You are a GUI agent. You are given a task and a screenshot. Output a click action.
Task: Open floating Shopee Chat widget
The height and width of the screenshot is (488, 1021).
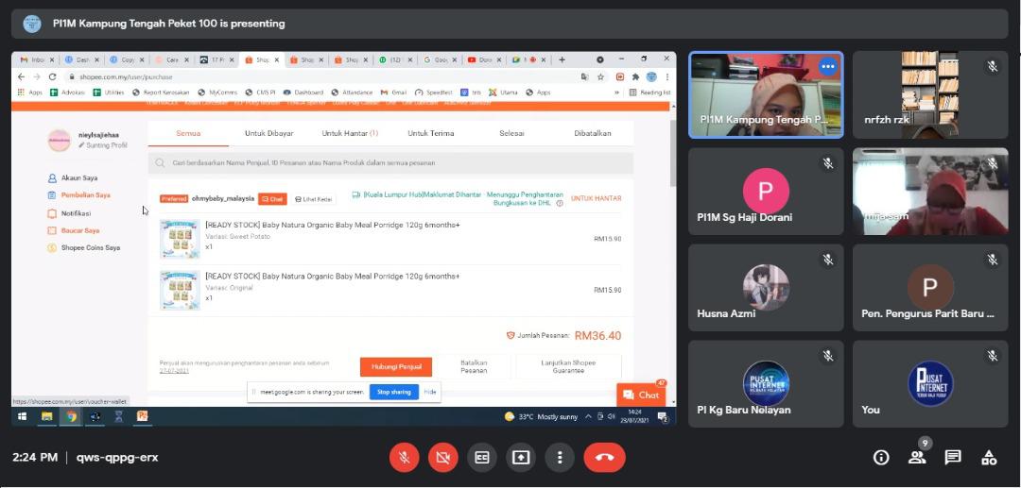641,395
